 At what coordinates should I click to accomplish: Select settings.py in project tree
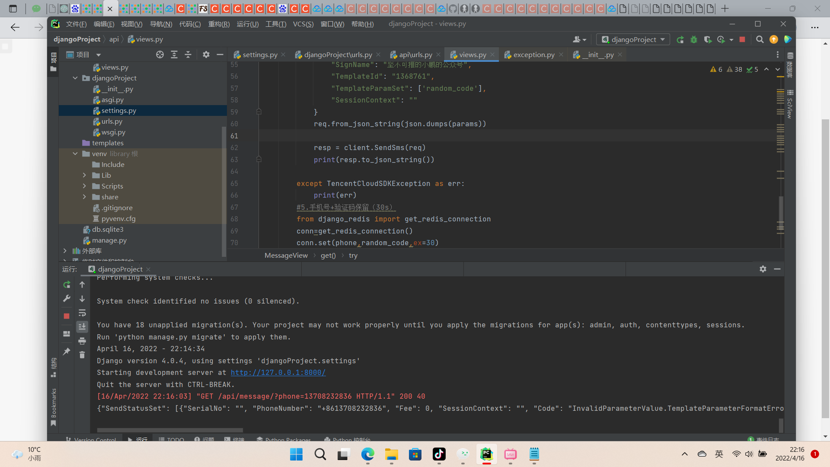(118, 111)
